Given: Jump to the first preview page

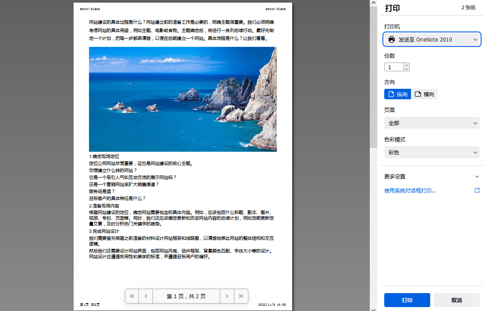Looking at the screenshot, I should [x=132, y=296].
